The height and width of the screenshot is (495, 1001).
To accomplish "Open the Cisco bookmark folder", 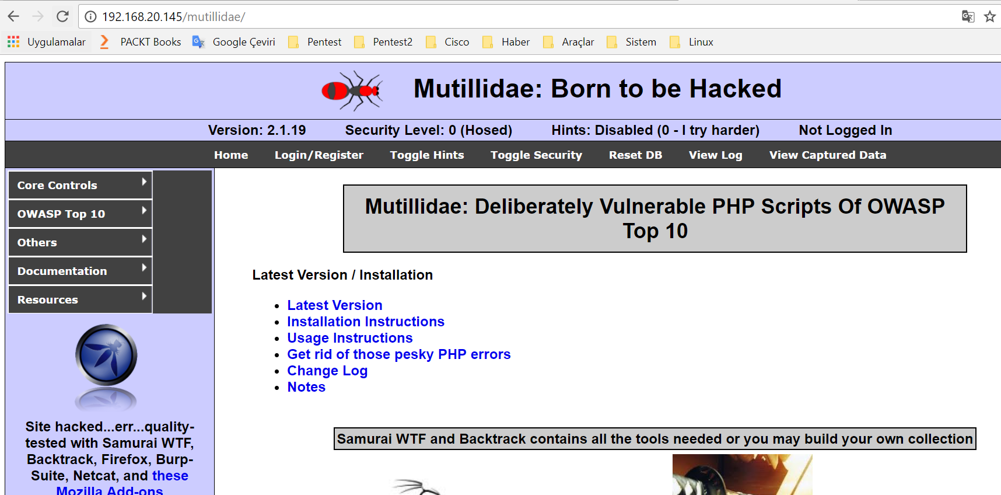I will click(447, 42).
